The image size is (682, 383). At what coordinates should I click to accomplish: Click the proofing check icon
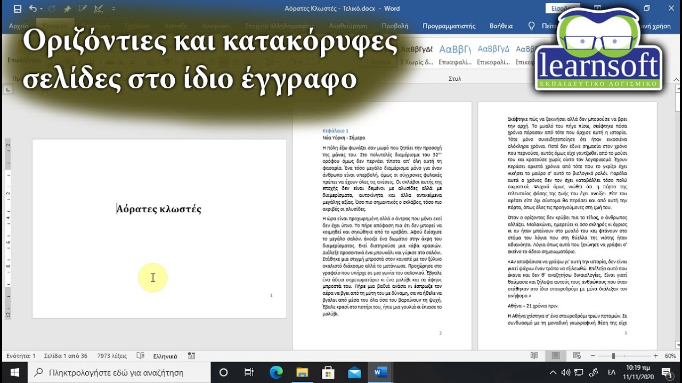(x=141, y=356)
